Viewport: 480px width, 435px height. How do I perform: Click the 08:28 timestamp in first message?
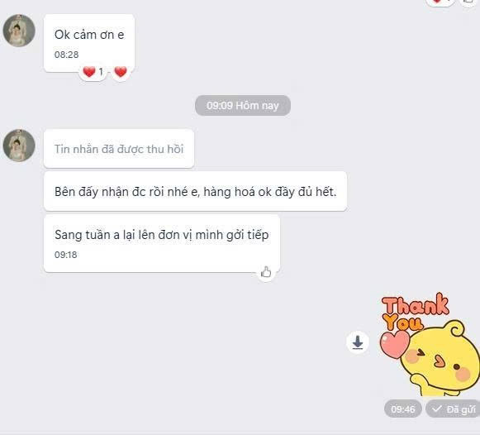pos(66,55)
